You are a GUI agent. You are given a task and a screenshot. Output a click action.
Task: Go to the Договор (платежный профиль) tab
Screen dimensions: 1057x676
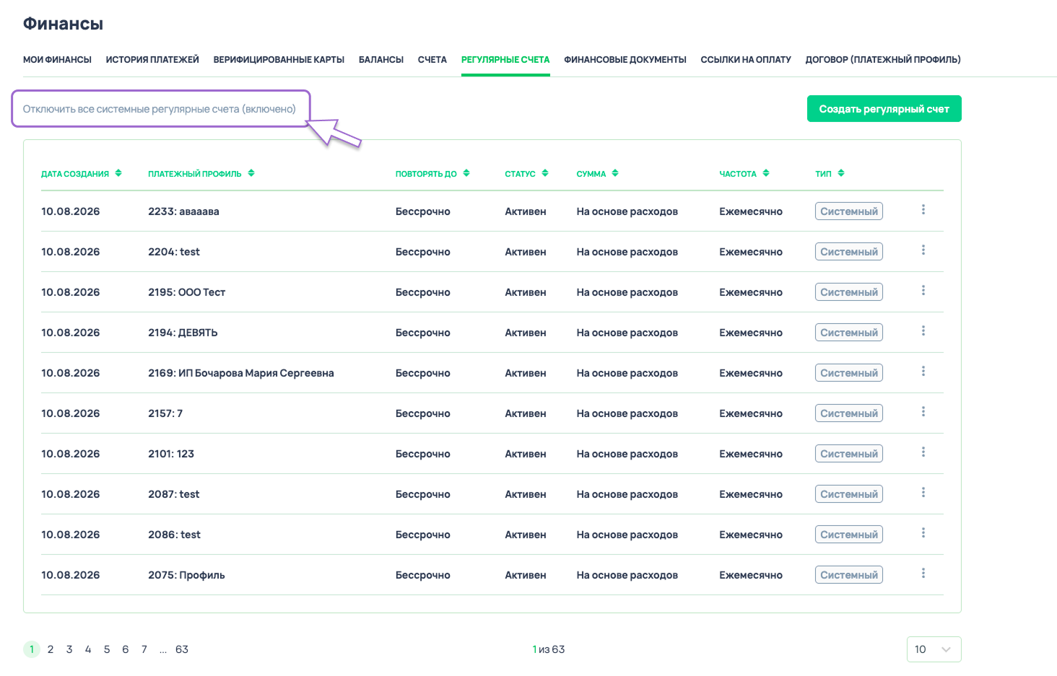883,60
